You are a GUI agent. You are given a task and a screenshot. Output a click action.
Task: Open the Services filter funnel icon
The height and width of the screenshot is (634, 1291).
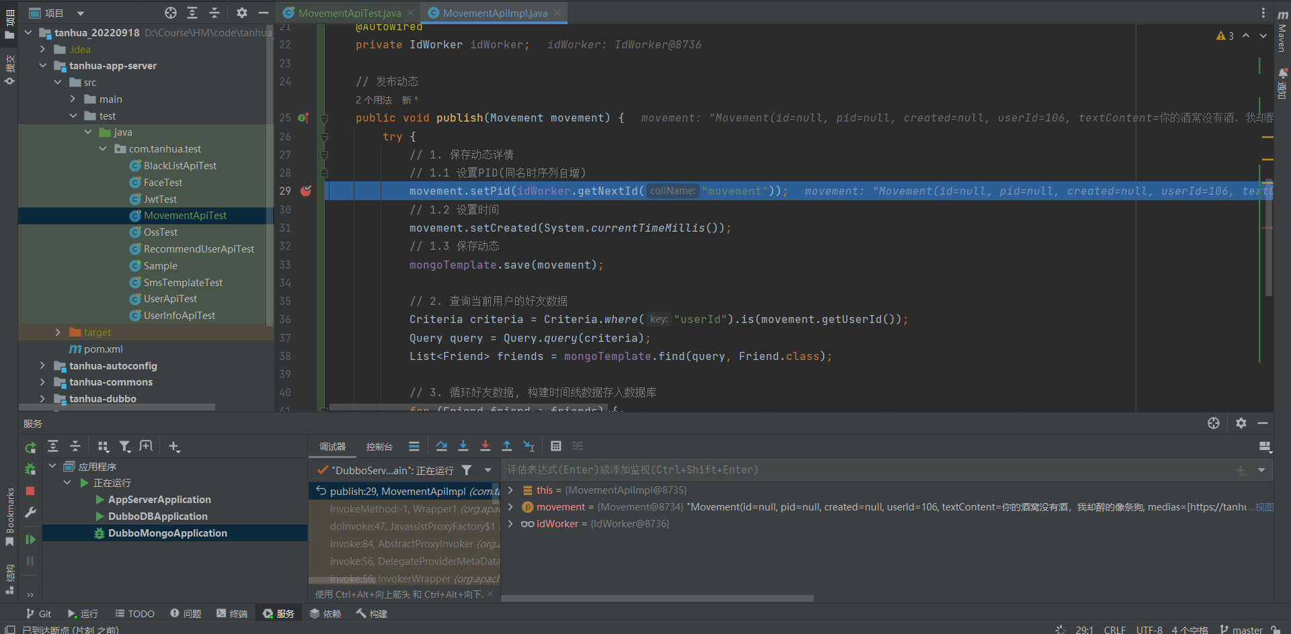[x=125, y=447]
